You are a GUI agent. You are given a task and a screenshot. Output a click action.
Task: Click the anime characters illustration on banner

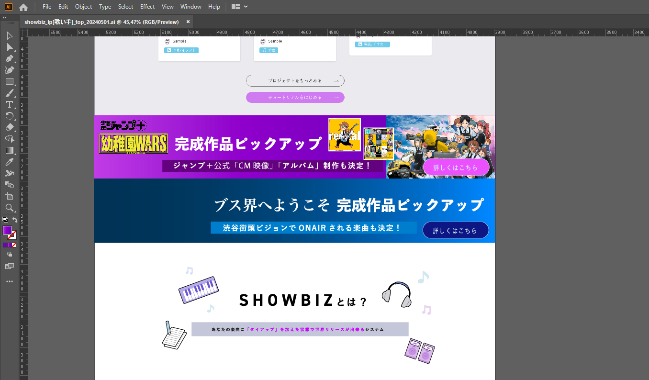pyautogui.click(x=440, y=147)
